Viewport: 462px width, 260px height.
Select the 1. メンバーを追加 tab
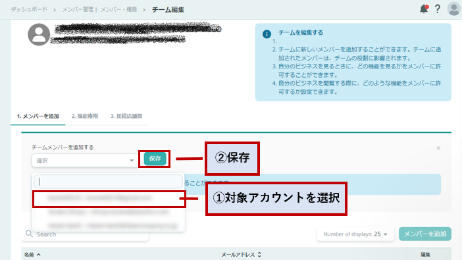tap(38, 116)
